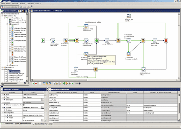The width and height of the screenshot is (181, 129).
Task: Click the decision node after Scoring insuffisant
Action: click(95, 70)
